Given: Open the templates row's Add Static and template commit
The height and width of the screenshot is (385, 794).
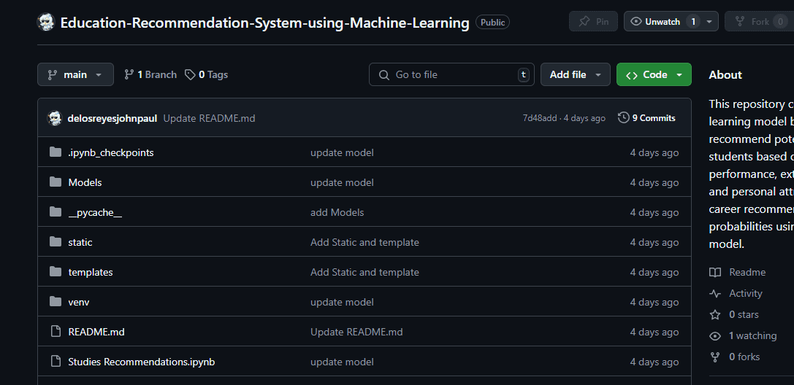Looking at the screenshot, I should coord(364,272).
